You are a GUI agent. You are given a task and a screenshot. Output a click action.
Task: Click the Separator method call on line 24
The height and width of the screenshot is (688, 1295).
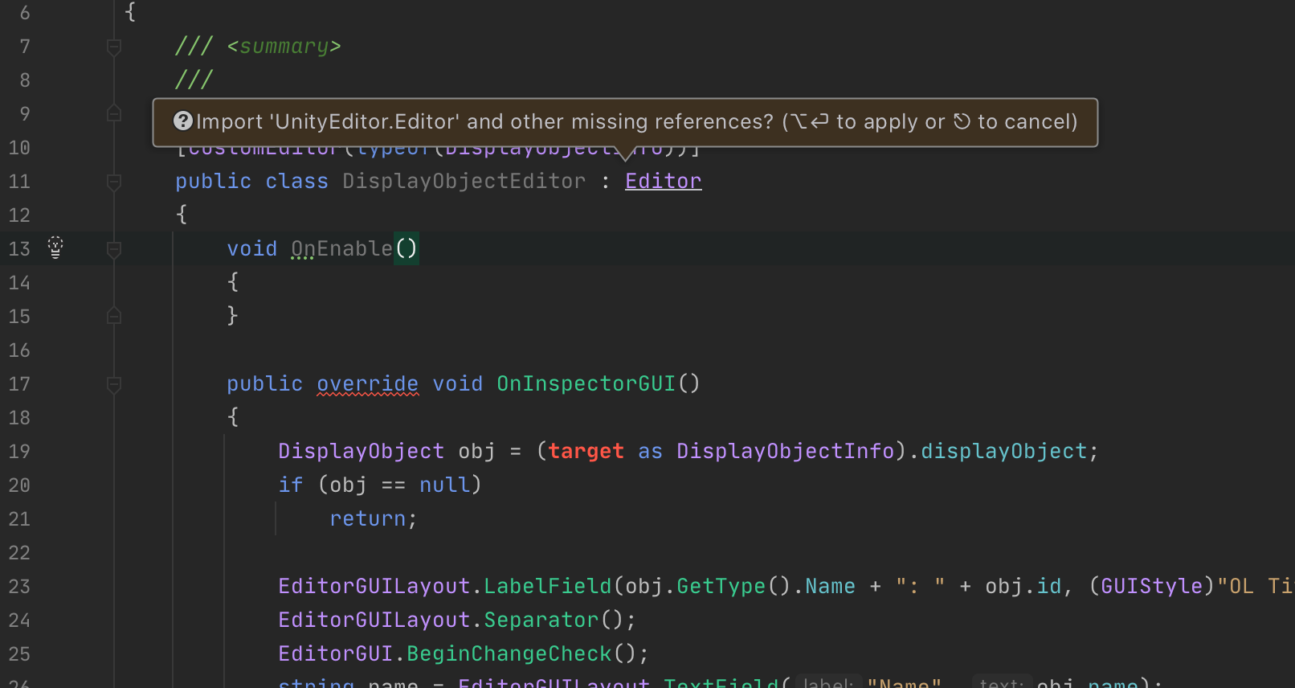pos(541,620)
